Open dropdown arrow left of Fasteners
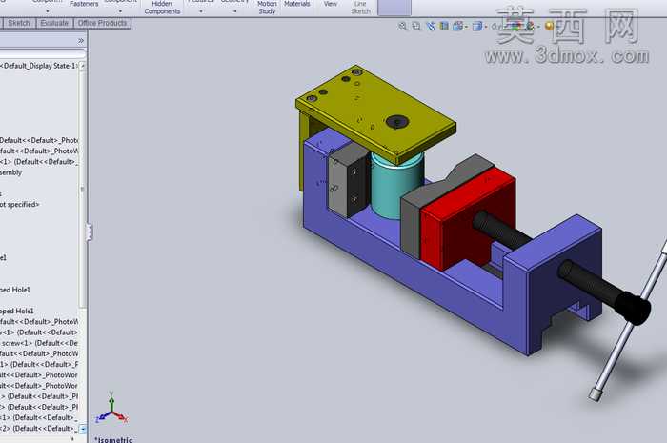This screenshot has height=443, width=667. point(48,11)
